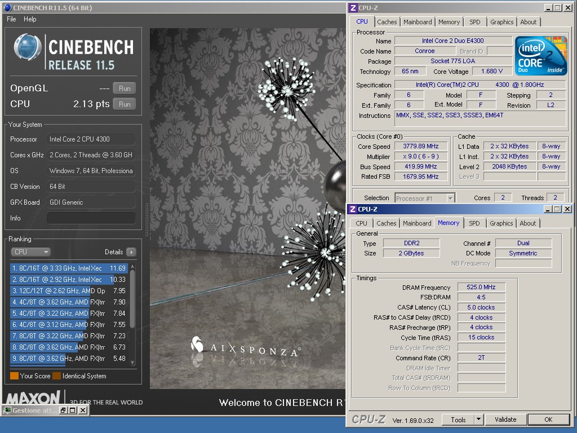577x433 pixels.
Task: Switch to CPU tab in lower CPU-Z
Action: pyautogui.click(x=361, y=223)
